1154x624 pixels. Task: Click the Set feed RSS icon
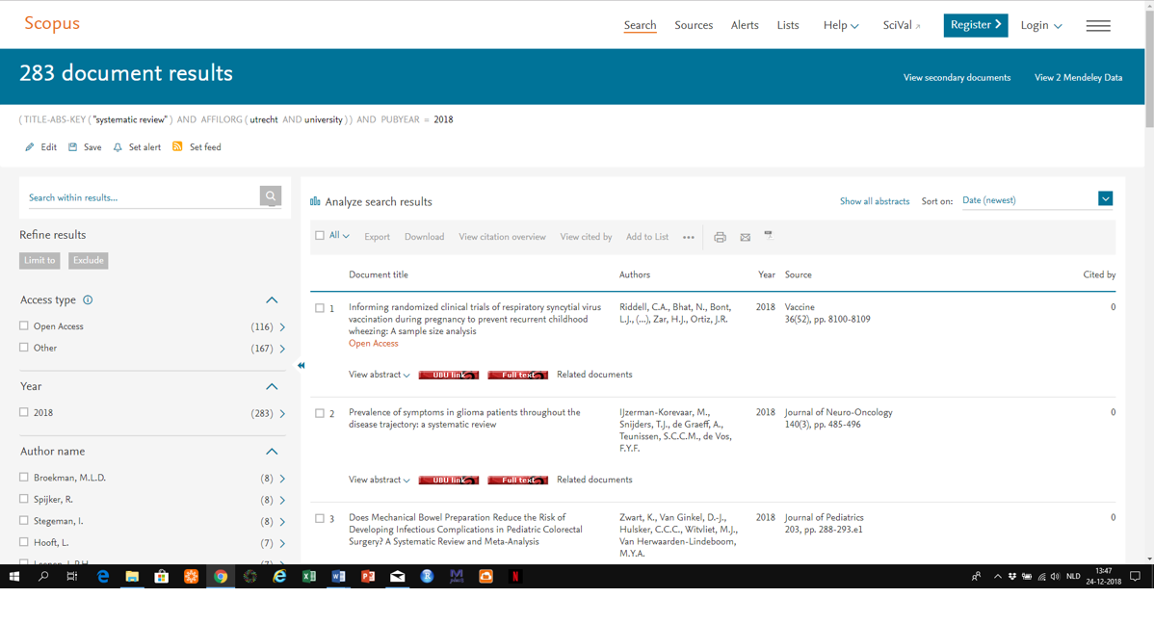pyautogui.click(x=177, y=147)
